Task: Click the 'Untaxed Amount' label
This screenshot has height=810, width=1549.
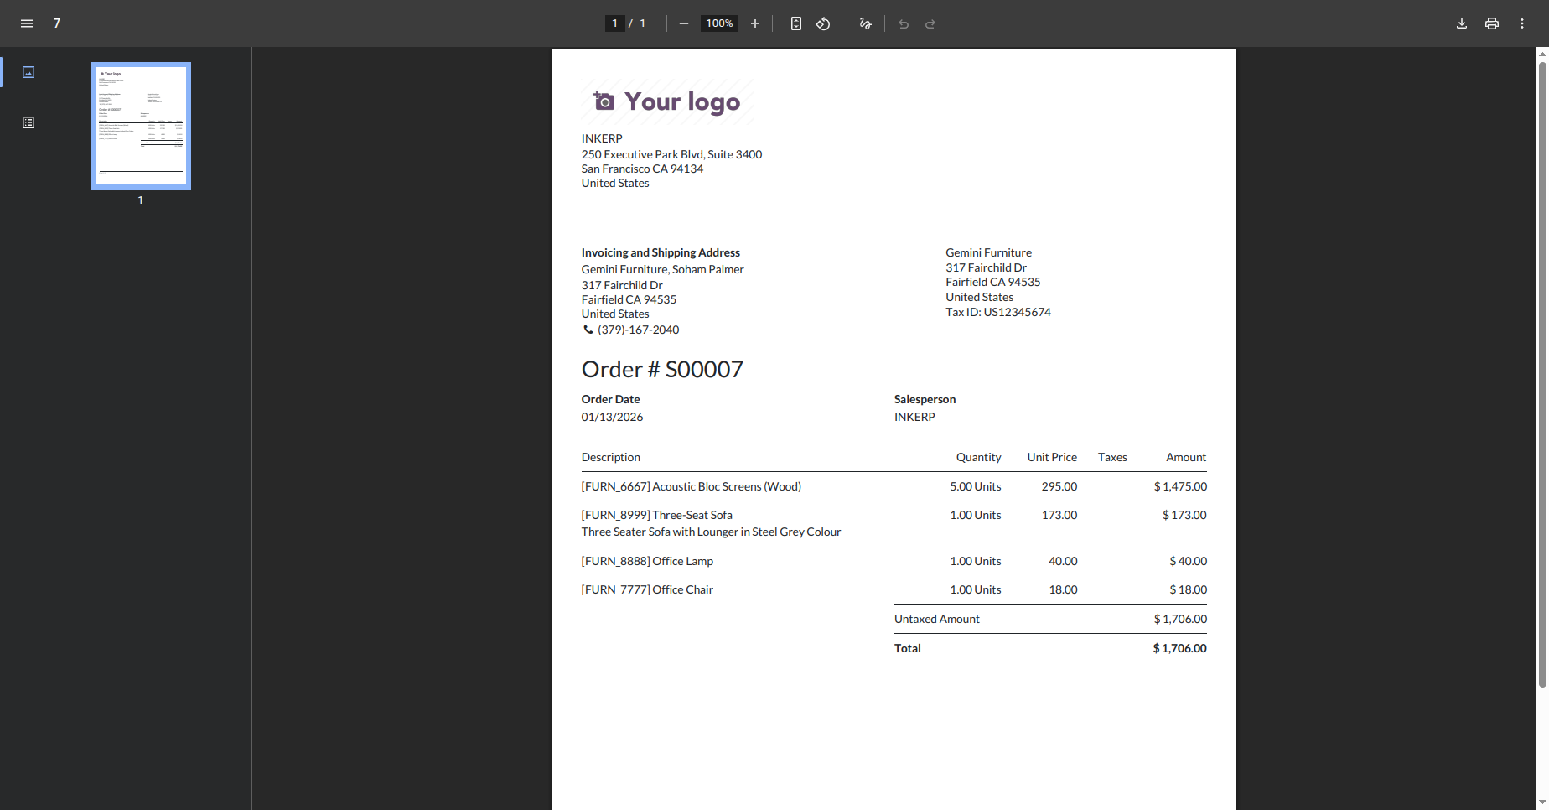Action: 937,619
